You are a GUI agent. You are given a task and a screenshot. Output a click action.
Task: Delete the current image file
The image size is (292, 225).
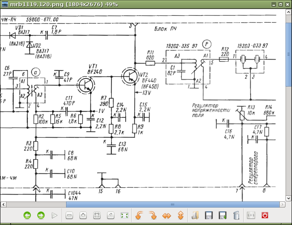(x=236, y=215)
